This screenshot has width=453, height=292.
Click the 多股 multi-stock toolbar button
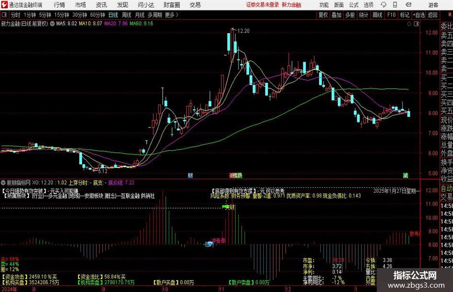[350, 15]
